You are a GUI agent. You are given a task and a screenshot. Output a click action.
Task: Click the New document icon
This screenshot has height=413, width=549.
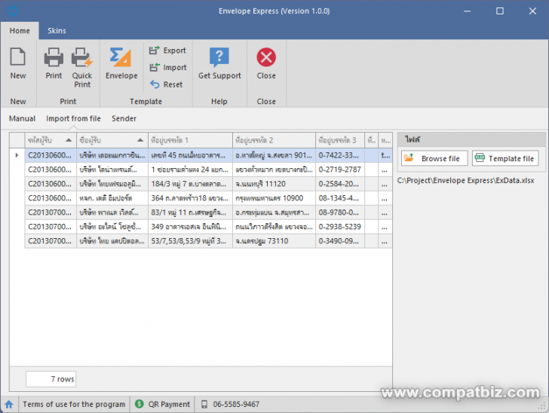pos(18,57)
